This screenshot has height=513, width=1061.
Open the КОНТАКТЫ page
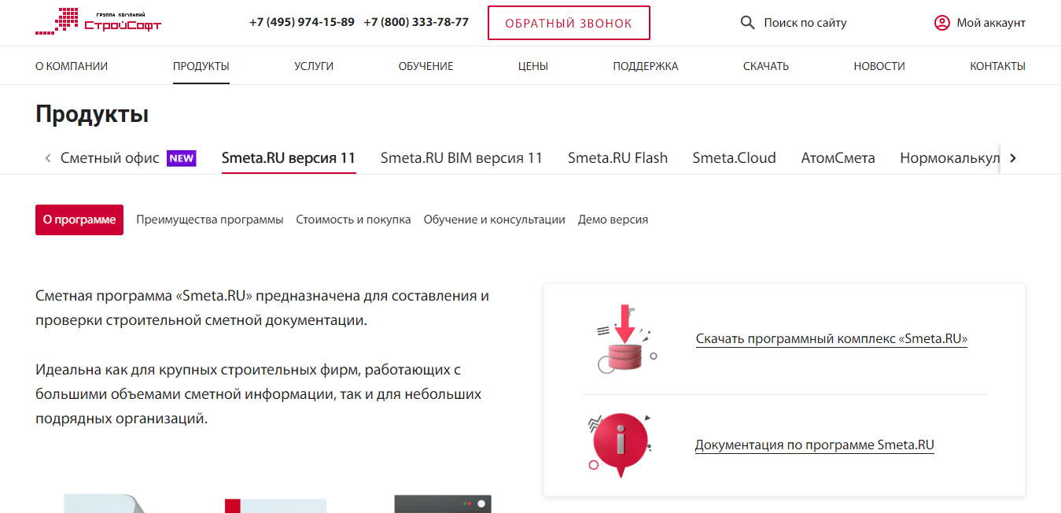click(997, 66)
